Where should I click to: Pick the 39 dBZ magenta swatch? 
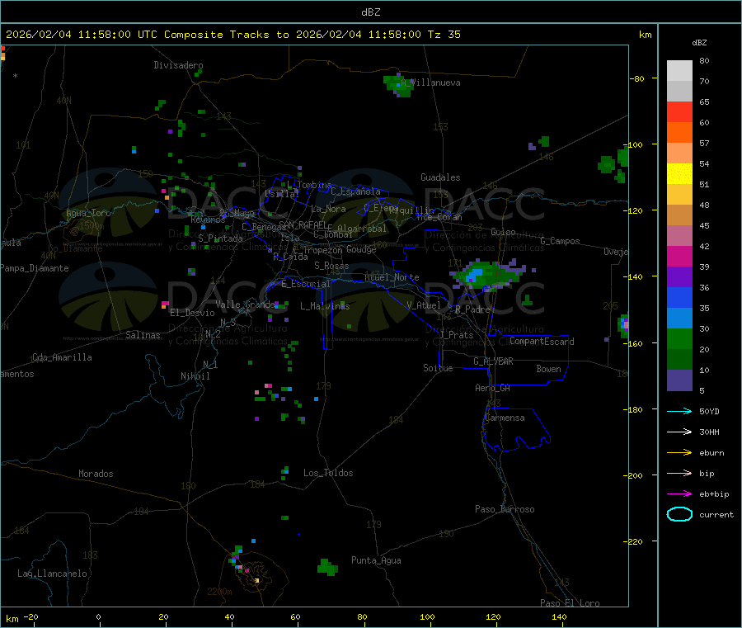click(x=679, y=256)
